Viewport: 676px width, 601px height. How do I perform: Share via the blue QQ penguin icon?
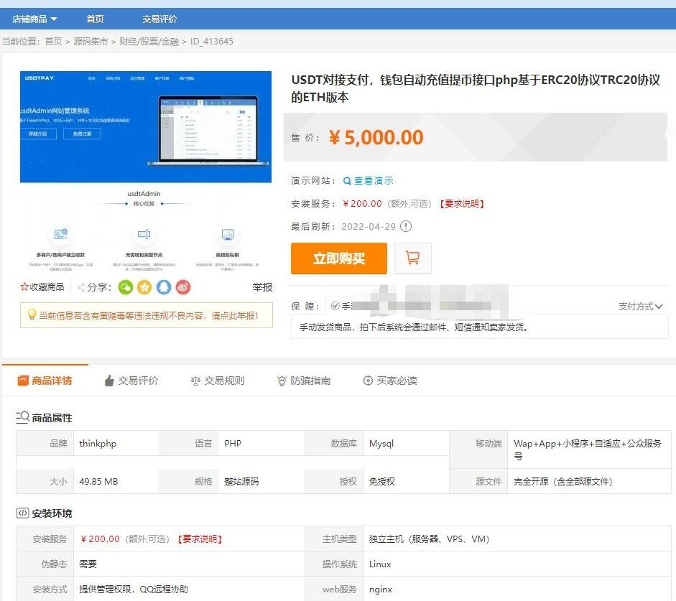pos(163,287)
